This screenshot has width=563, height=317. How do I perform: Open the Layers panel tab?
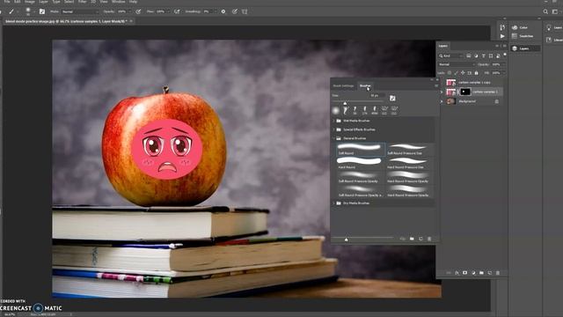pyautogui.click(x=443, y=46)
